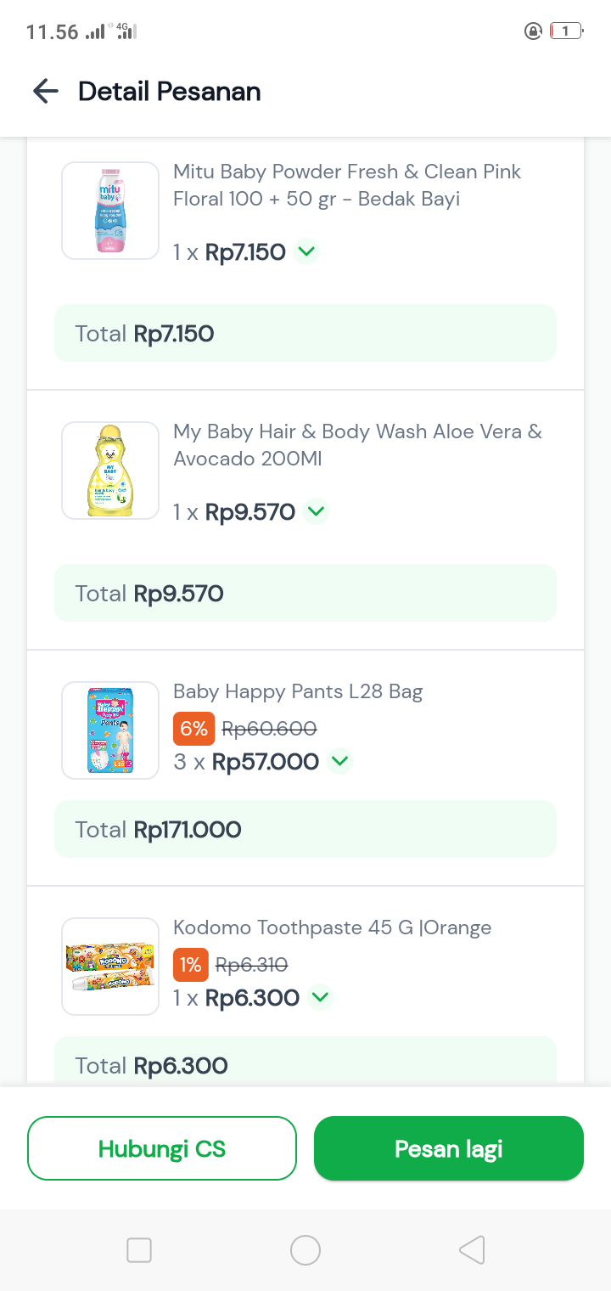Expand Mitu Baby Powder price details

(x=307, y=251)
